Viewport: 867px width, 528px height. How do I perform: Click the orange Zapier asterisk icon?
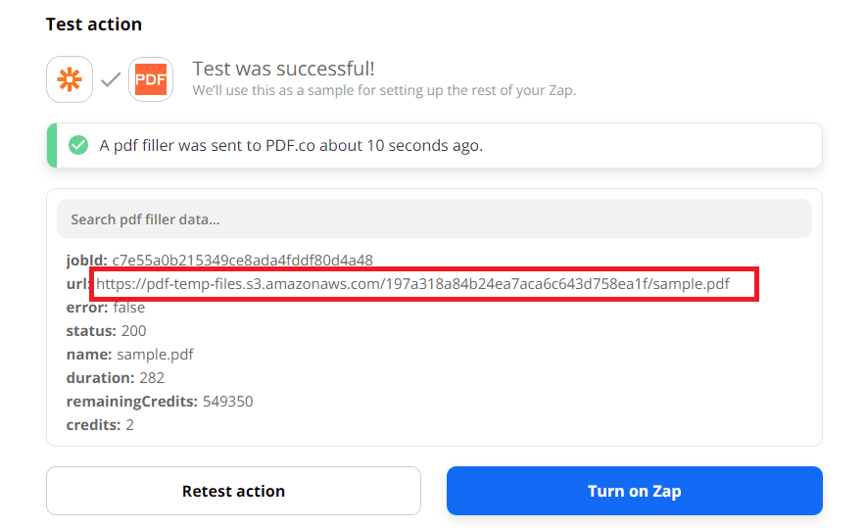coord(70,79)
